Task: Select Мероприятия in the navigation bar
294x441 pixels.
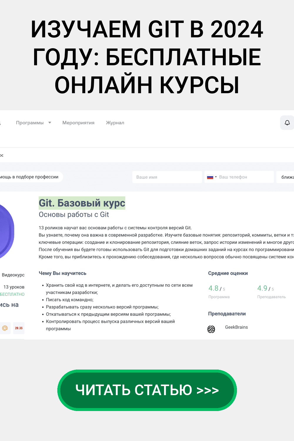Action: [78, 123]
